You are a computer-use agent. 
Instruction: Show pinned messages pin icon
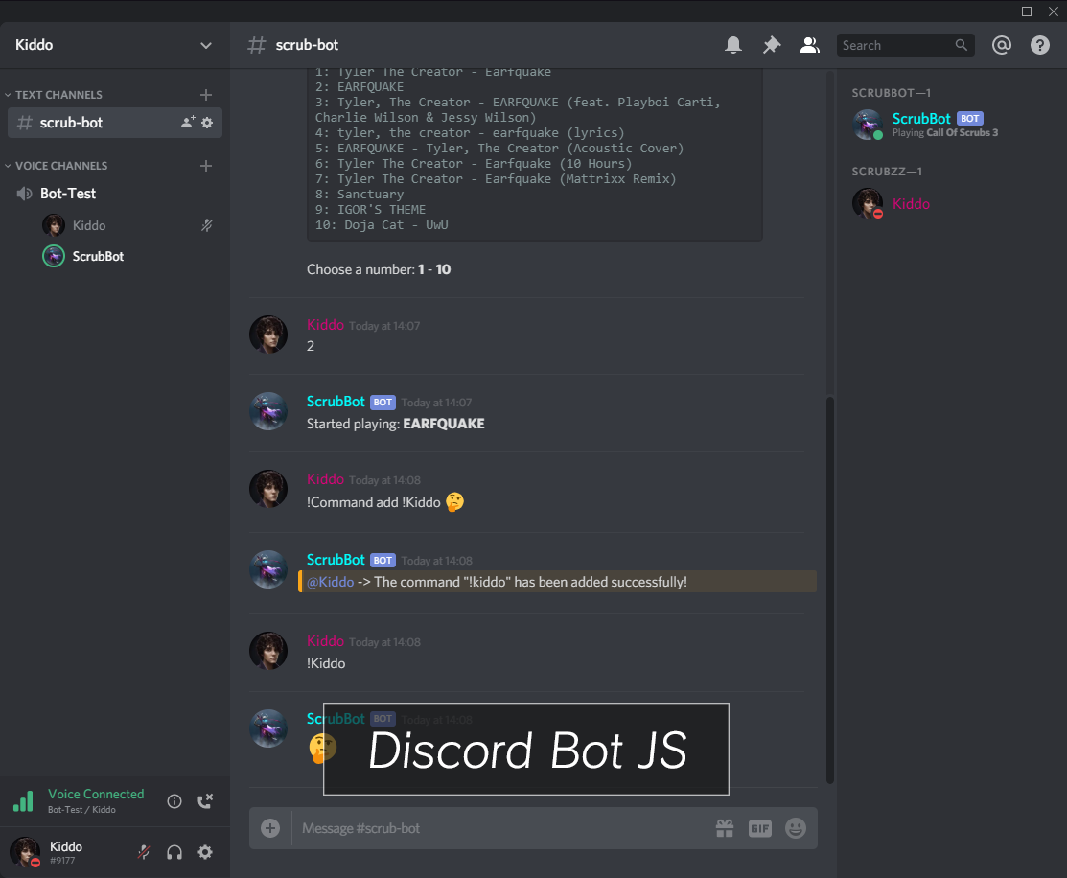[771, 45]
